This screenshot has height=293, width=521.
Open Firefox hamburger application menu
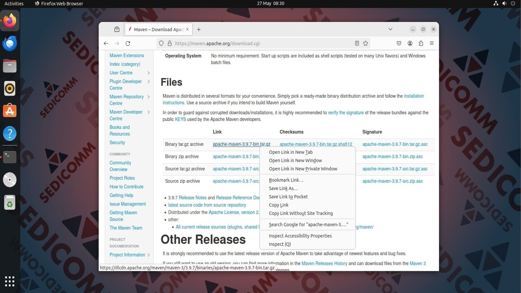point(432,43)
